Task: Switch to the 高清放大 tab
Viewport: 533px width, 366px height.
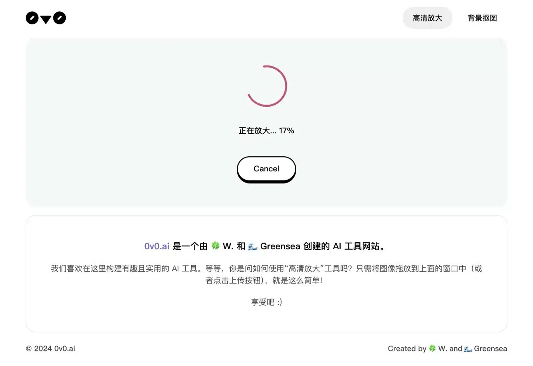Action: coord(427,18)
